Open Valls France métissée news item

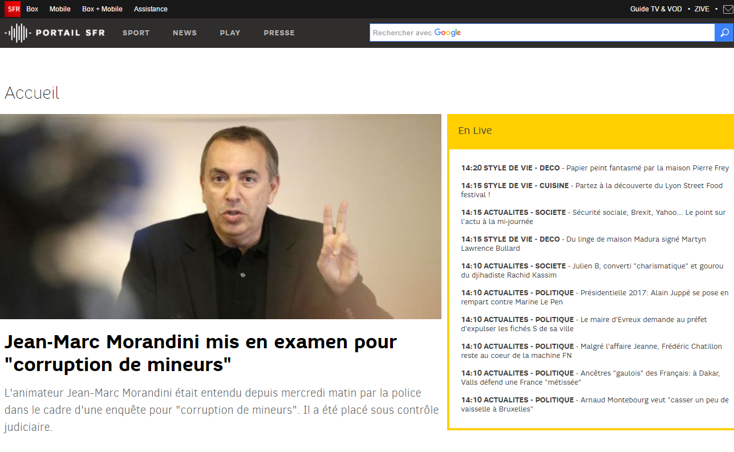[x=590, y=378]
